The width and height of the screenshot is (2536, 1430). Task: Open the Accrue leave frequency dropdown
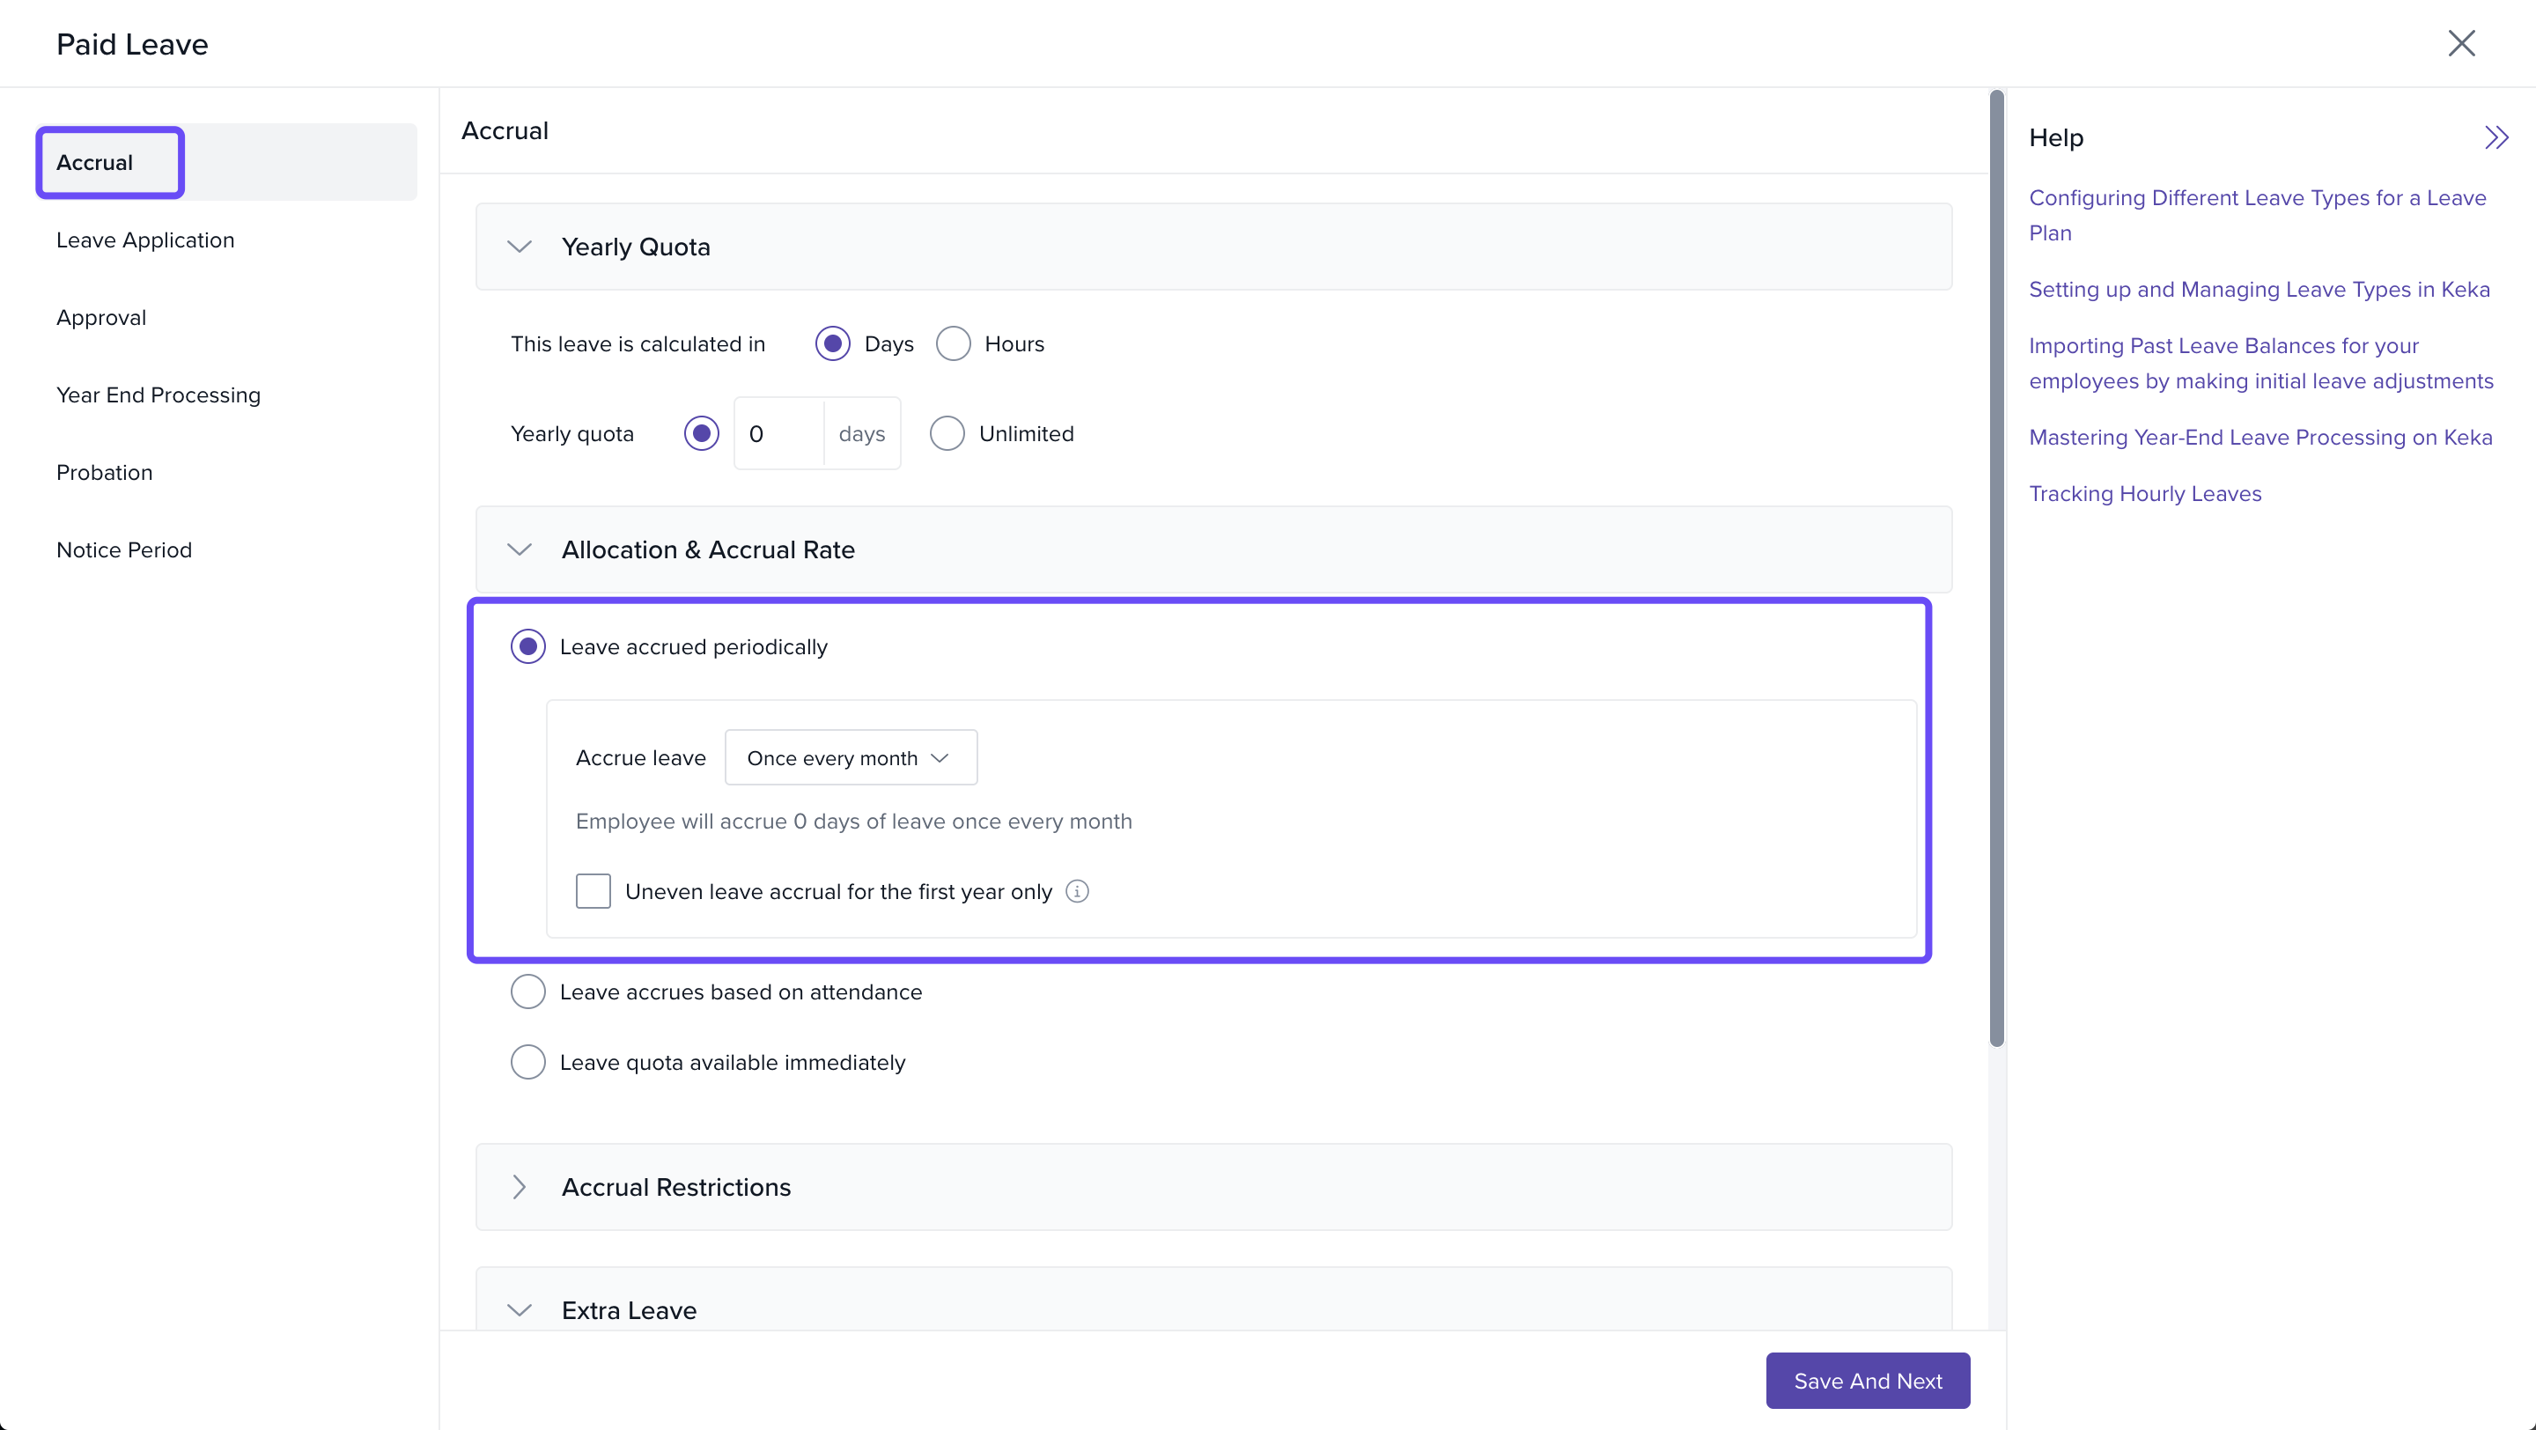tap(851, 758)
